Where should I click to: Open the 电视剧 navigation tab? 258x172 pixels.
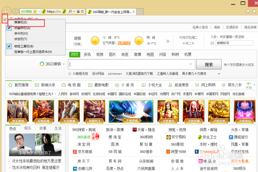click(71, 85)
